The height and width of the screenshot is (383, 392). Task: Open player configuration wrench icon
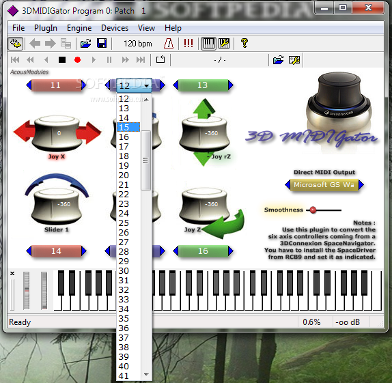click(294, 60)
